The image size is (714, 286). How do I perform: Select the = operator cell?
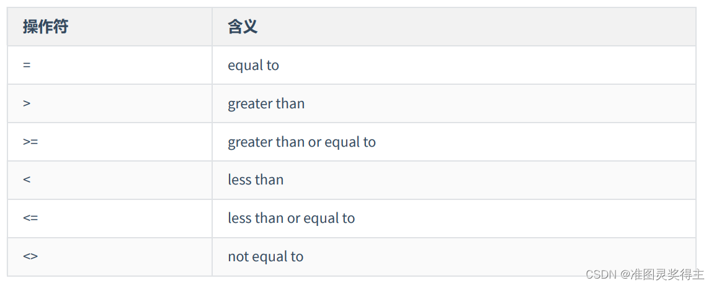pyautogui.click(x=110, y=65)
